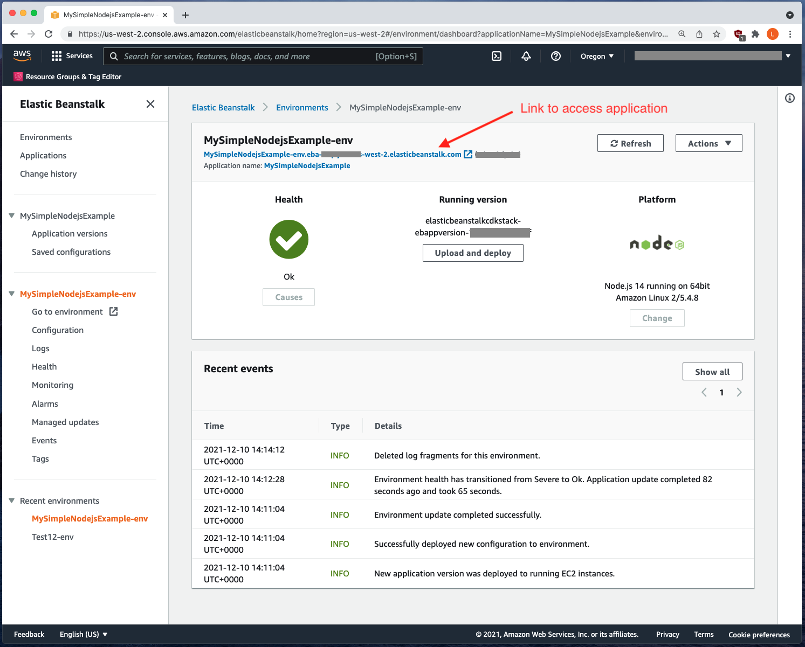Open Cookie preferences in the footer

pyautogui.click(x=759, y=635)
